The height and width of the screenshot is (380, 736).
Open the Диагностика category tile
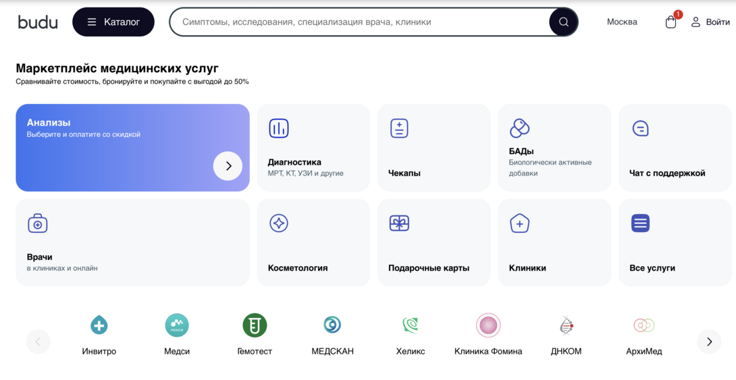tap(313, 148)
